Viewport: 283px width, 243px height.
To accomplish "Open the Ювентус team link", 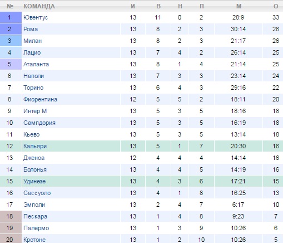I will (x=36, y=17).
